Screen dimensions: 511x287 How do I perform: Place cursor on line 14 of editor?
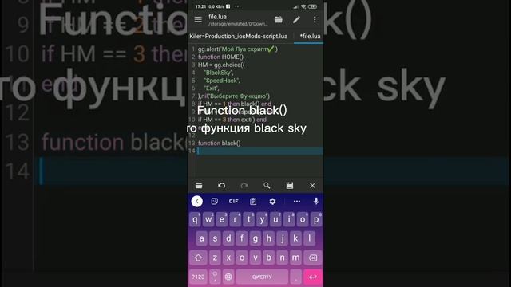coord(259,151)
